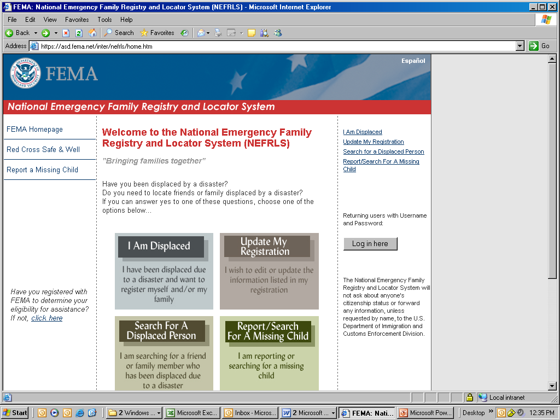Click the Windows Start button
Viewport: 560px width, 420px height.
(15, 413)
